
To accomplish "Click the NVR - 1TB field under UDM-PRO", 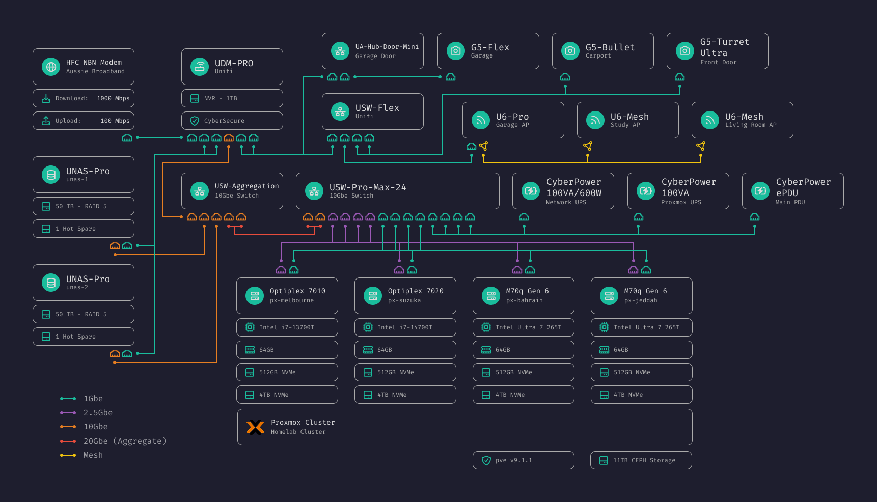I will (232, 98).
